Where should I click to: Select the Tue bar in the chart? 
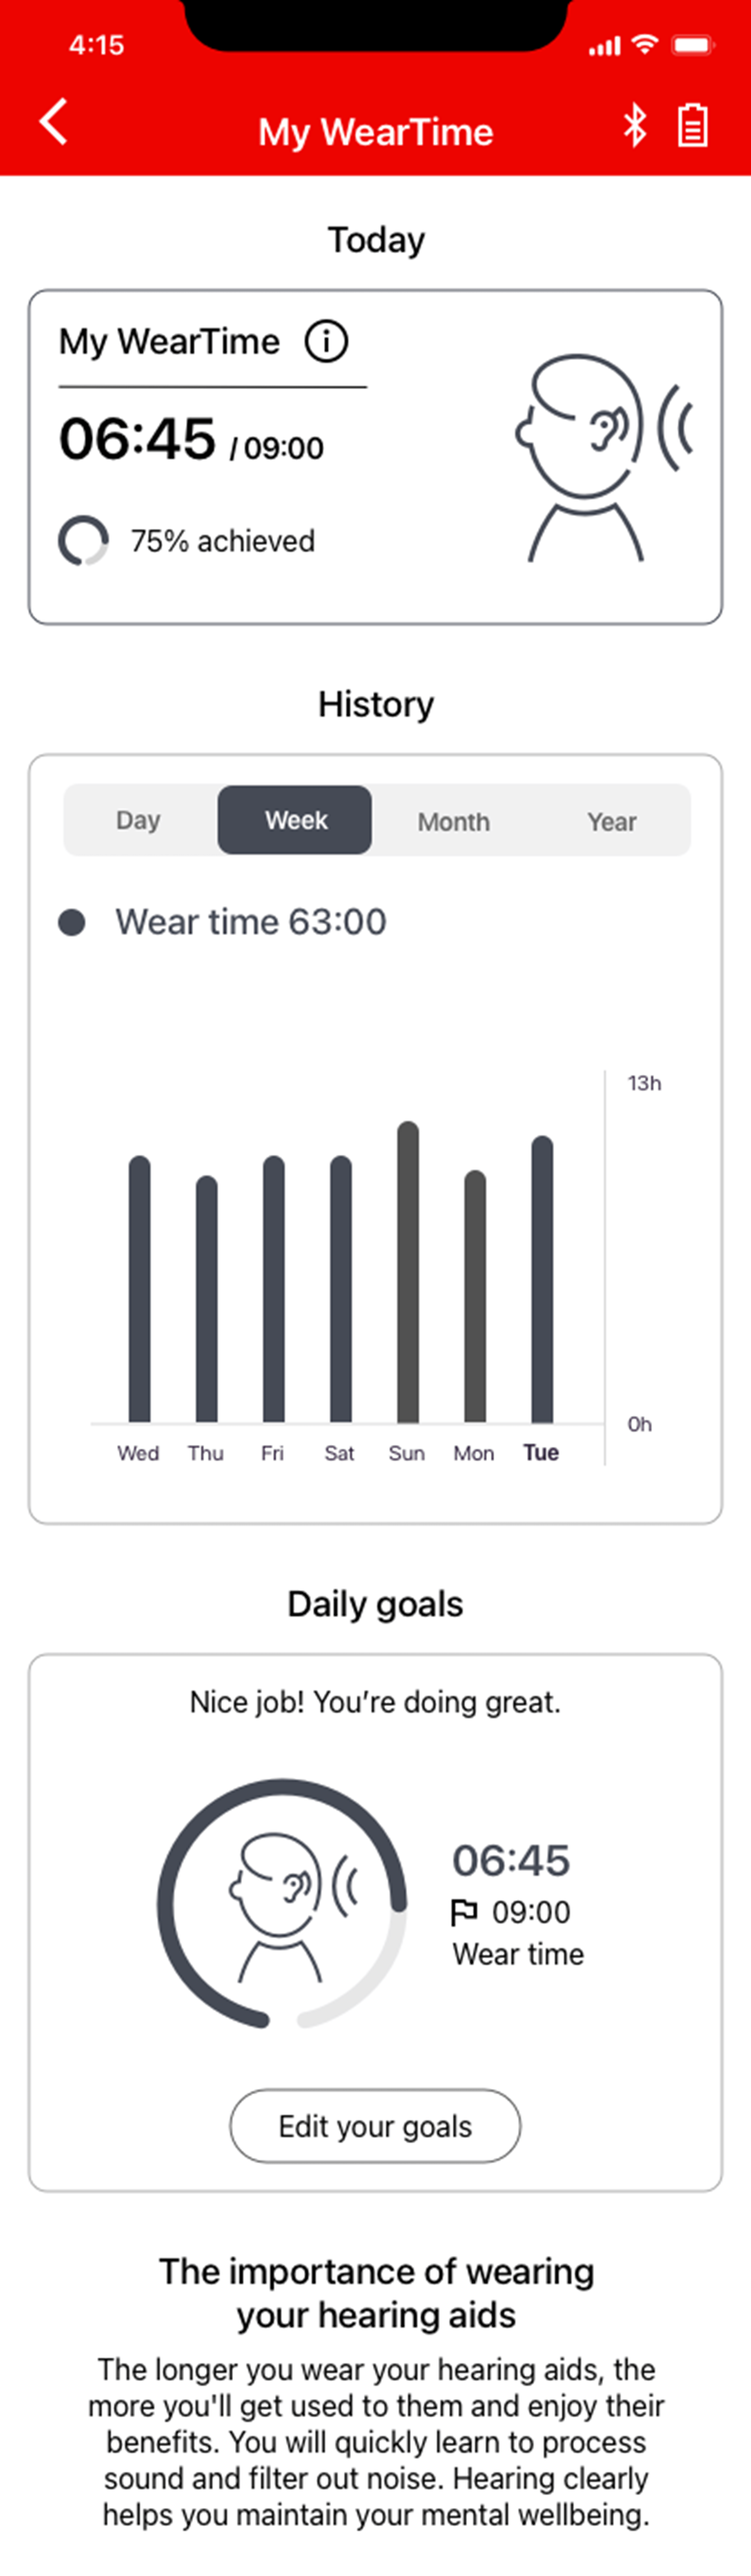(542, 1279)
